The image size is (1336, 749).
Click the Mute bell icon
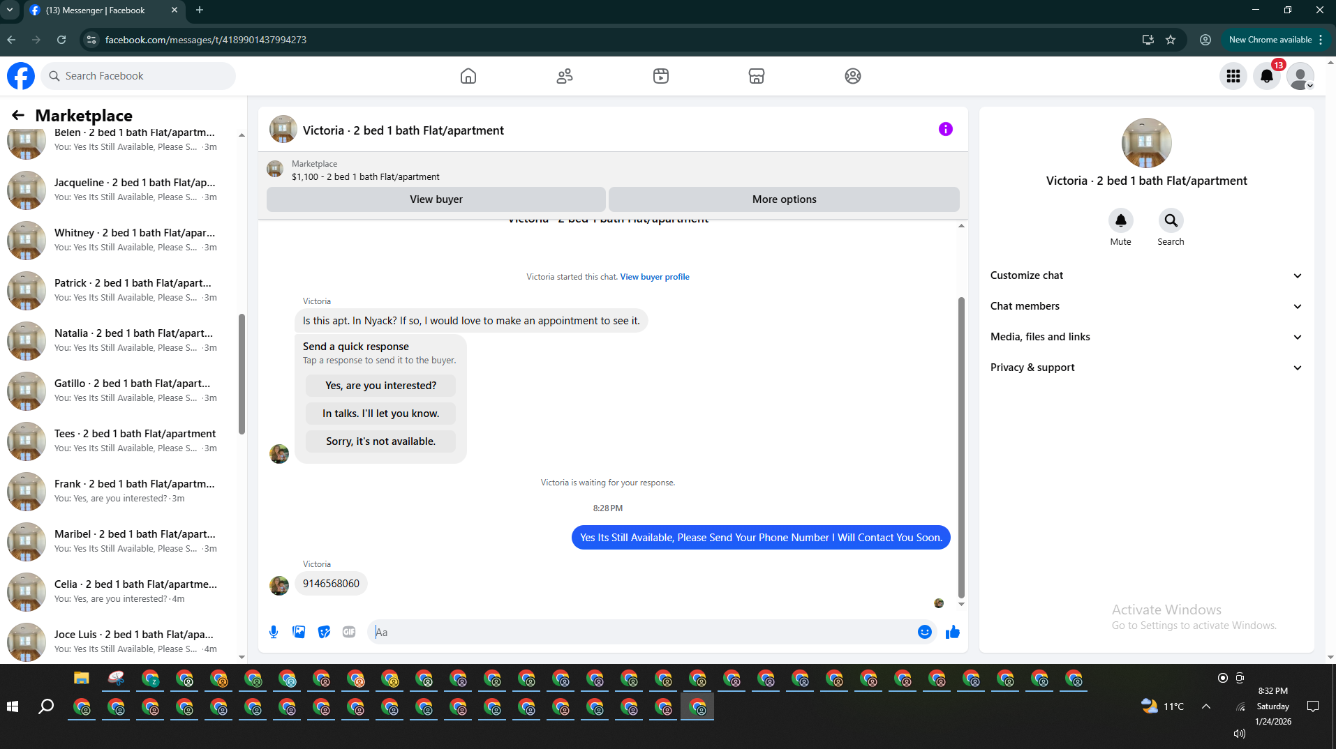coord(1121,220)
